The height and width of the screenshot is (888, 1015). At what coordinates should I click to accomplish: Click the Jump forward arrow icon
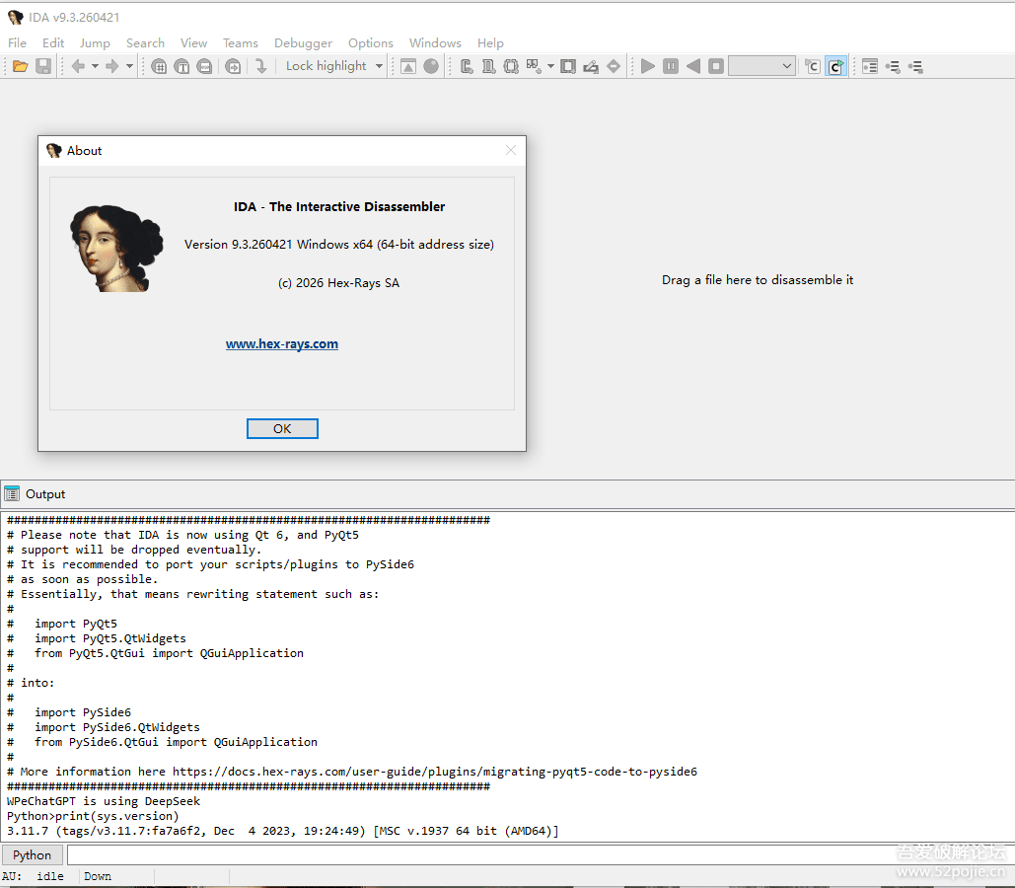pyautogui.click(x=112, y=66)
